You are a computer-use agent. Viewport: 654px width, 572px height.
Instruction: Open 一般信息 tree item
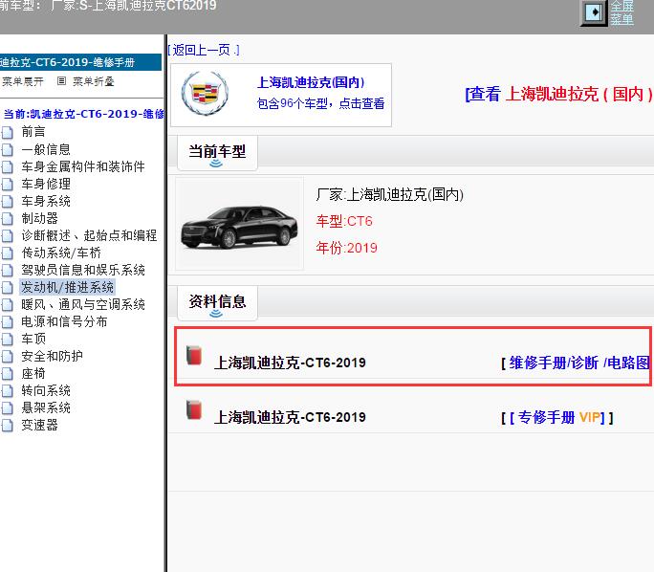point(46,149)
